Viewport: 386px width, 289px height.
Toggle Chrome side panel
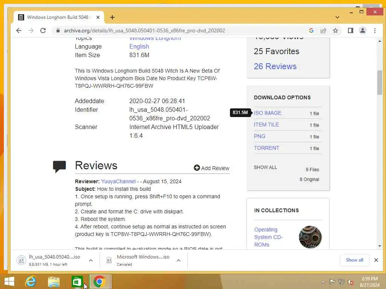[x=351, y=30]
